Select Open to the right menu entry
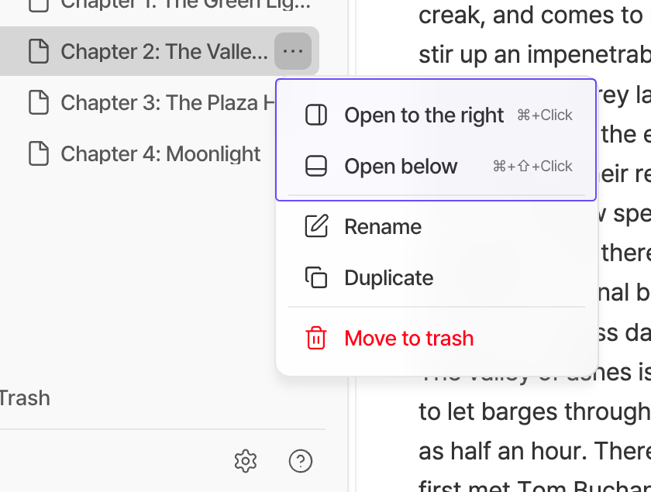This screenshot has width=651, height=492. click(436, 115)
